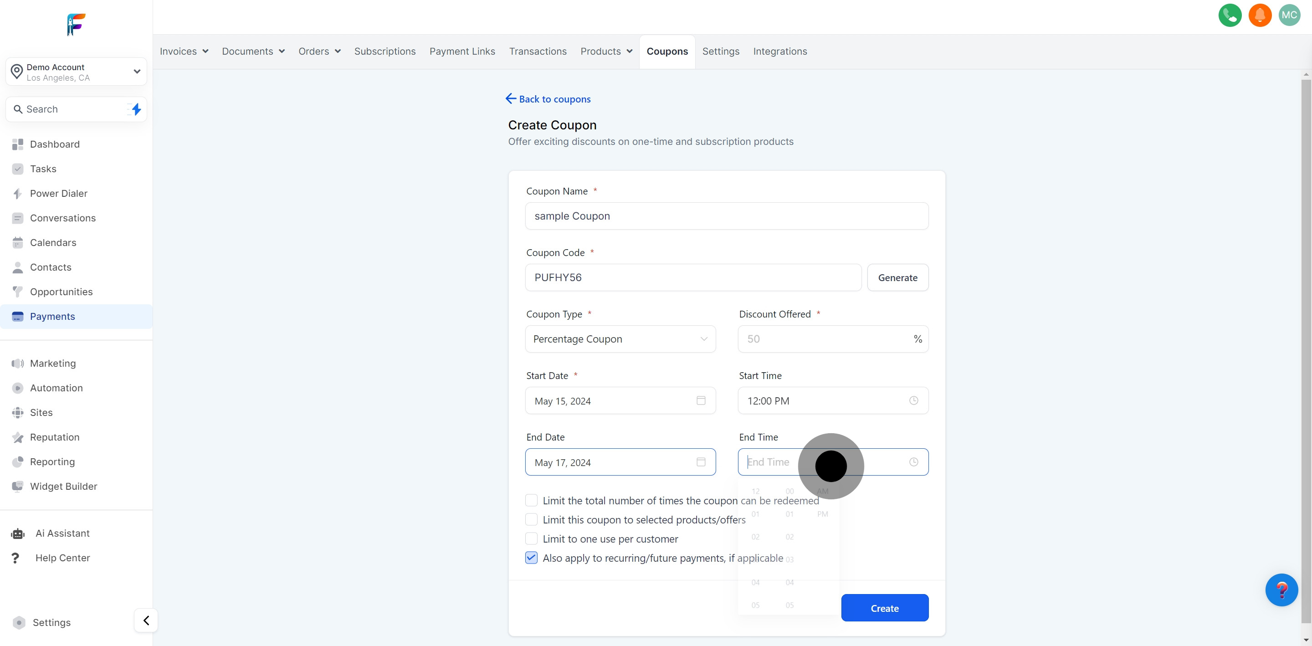Image resolution: width=1312 pixels, height=646 pixels.
Task: Open the Coupon Type dropdown
Action: point(620,339)
